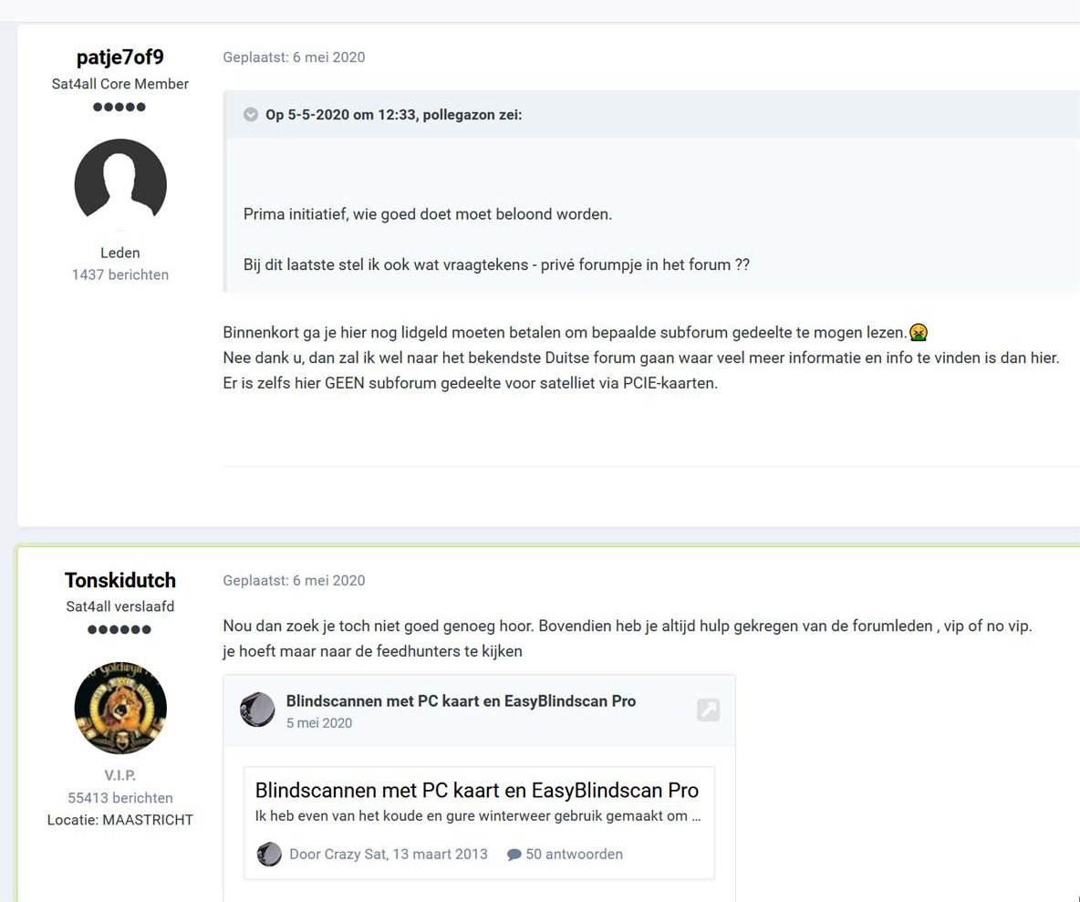
Task: Open the large Blindscannen topic heading in the preview card
Action: [x=477, y=791]
